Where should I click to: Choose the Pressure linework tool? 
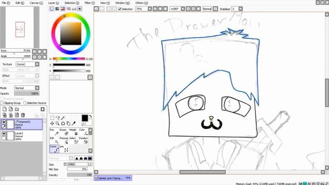[64, 140]
